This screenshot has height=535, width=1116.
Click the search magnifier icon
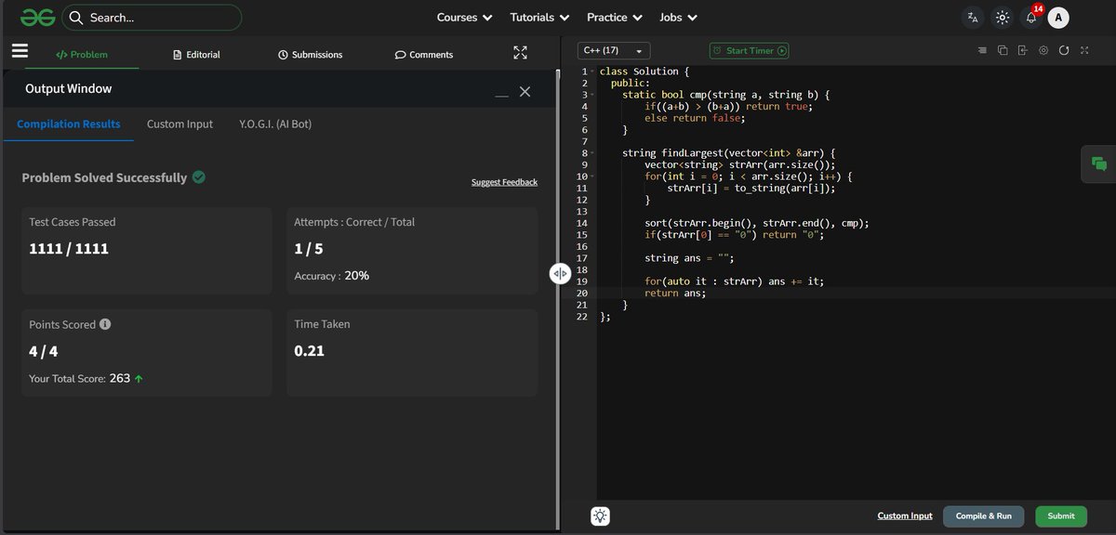(76, 18)
